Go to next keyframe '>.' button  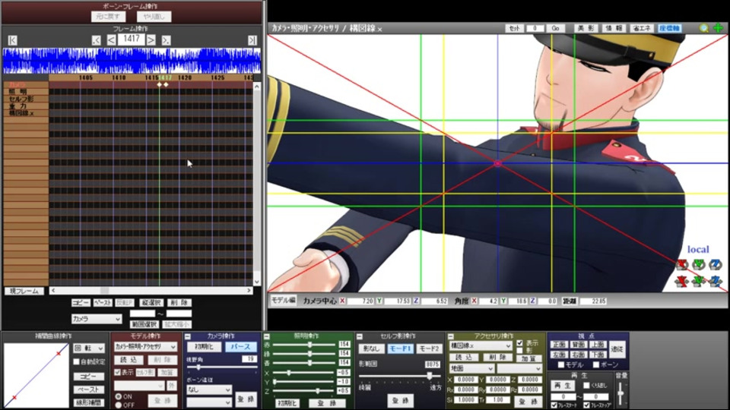(166, 40)
